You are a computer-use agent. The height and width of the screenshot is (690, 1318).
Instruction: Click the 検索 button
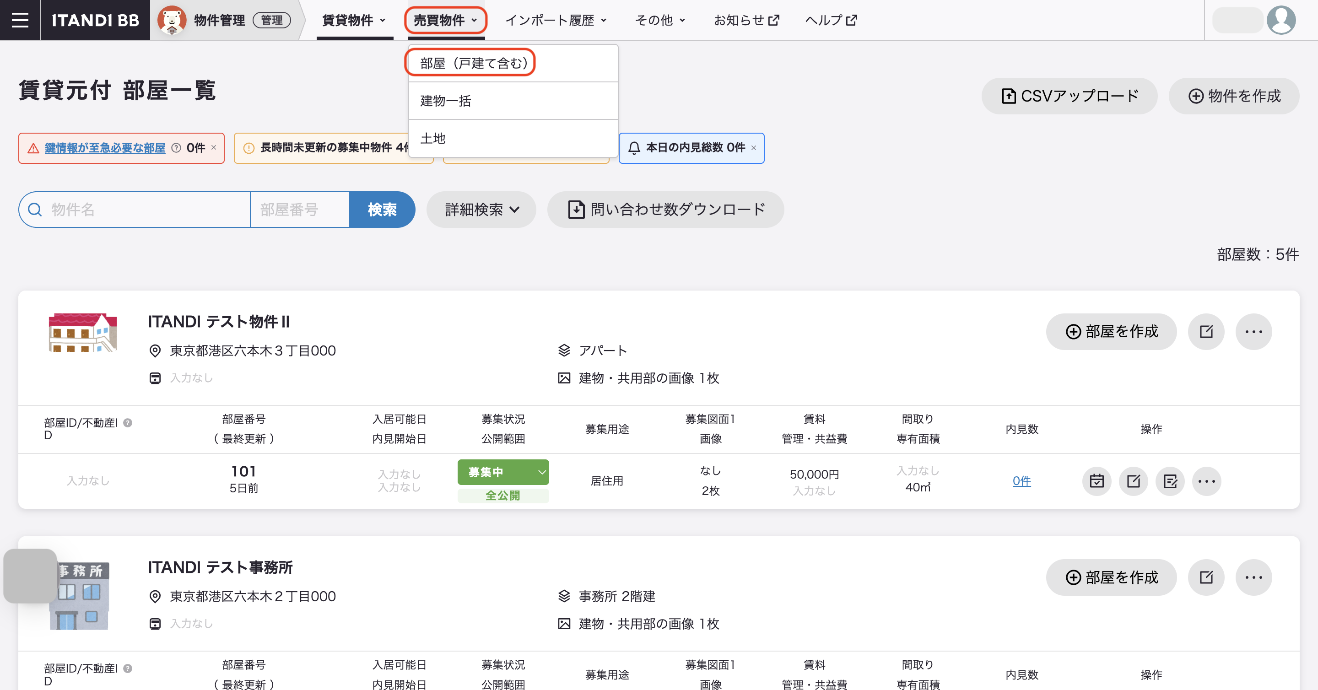click(382, 209)
